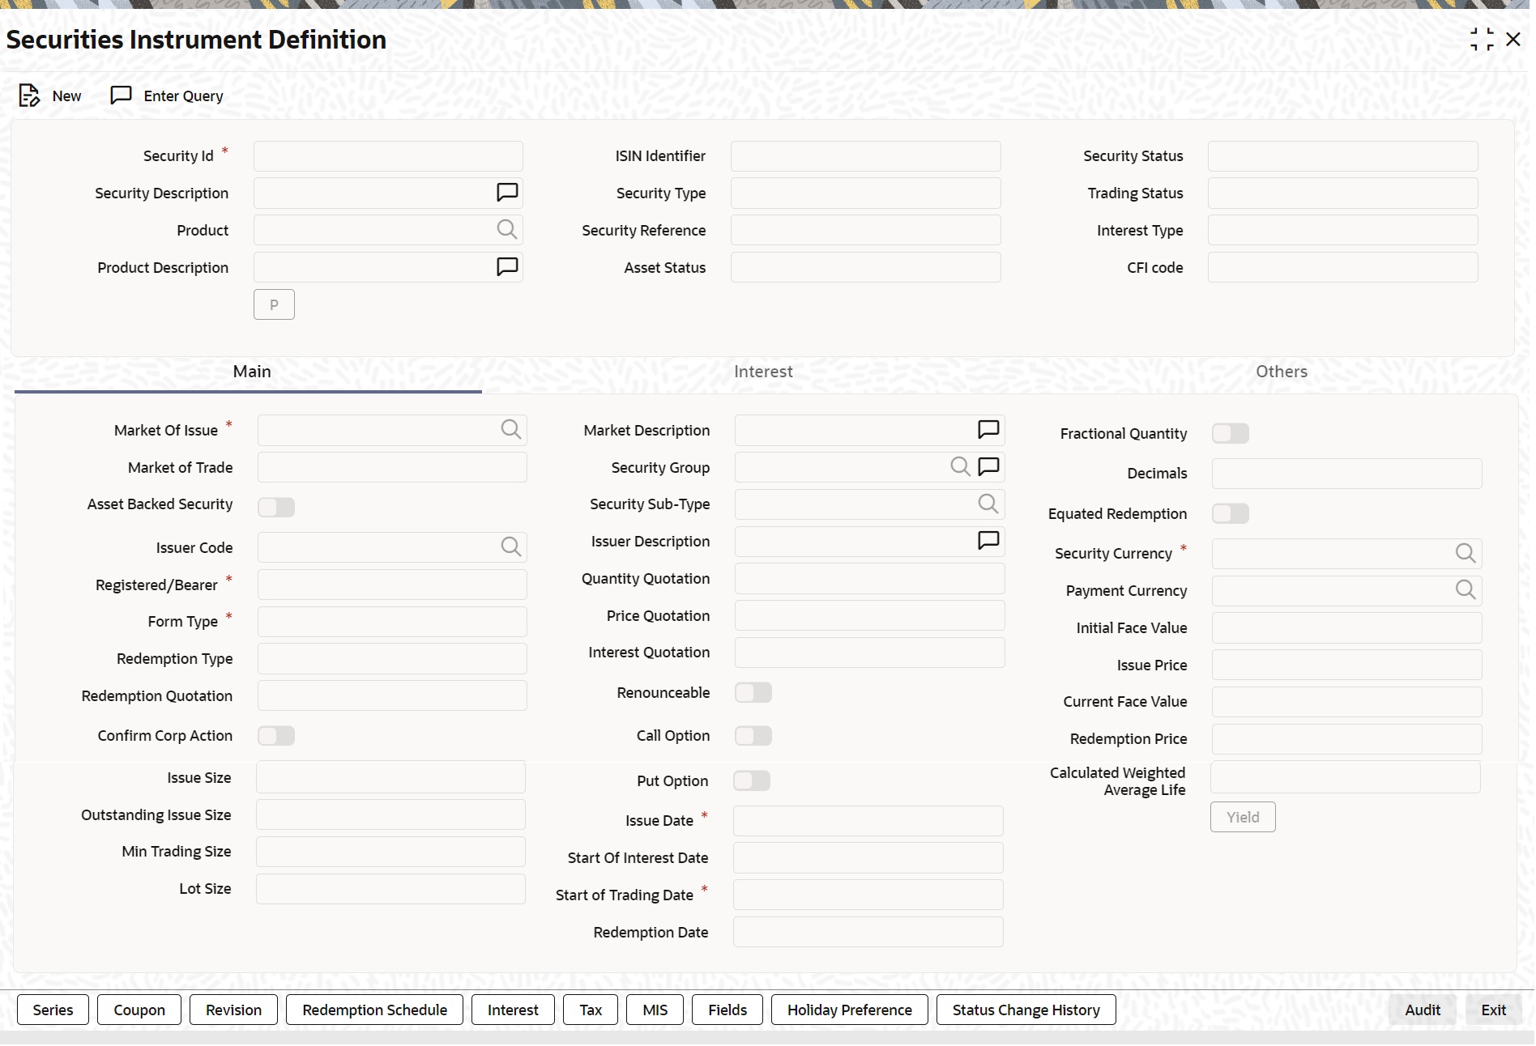Click the Security Id input field
The height and width of the screenshot is (1046, 1536).
(388, 156)
